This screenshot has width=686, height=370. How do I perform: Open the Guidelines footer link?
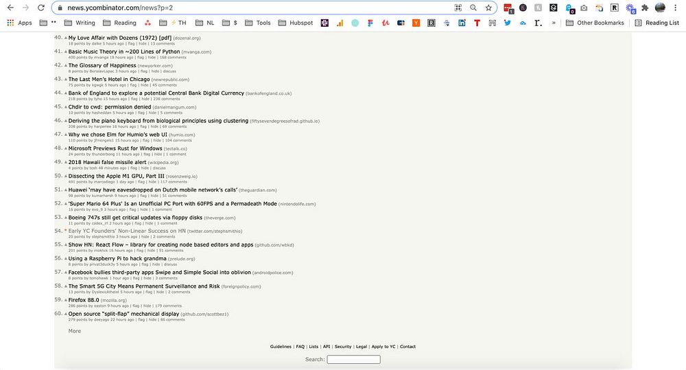tap(281, 347)
